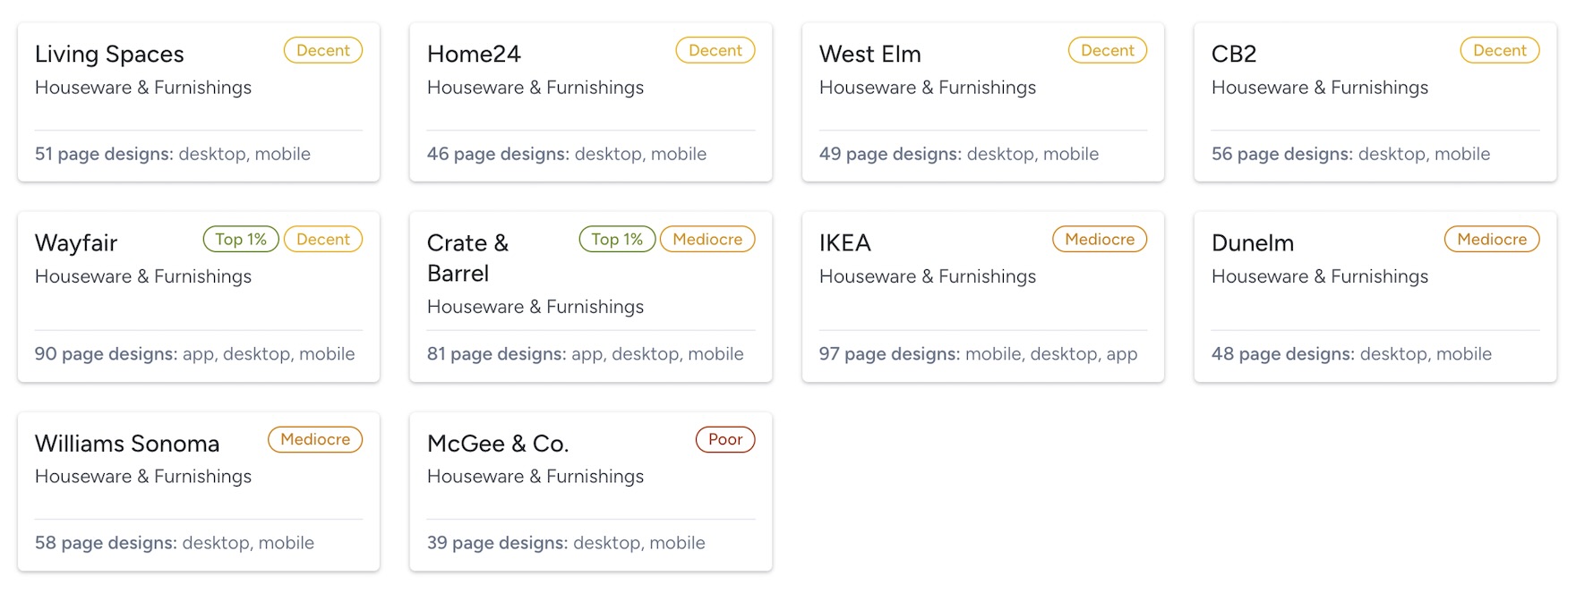Click the 90 page designs text
The height and width of the screenshot is (593, 1576).
(194, 354)
